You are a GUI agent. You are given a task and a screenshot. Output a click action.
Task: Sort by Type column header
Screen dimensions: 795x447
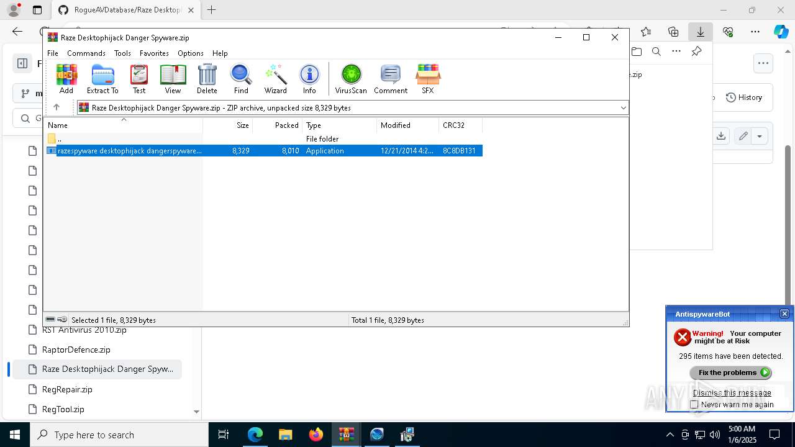pyautogui.click(x=340, y=125)
